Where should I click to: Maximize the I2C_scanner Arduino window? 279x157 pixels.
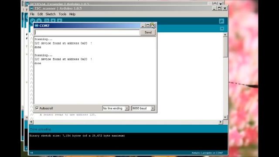click(219, 8)
